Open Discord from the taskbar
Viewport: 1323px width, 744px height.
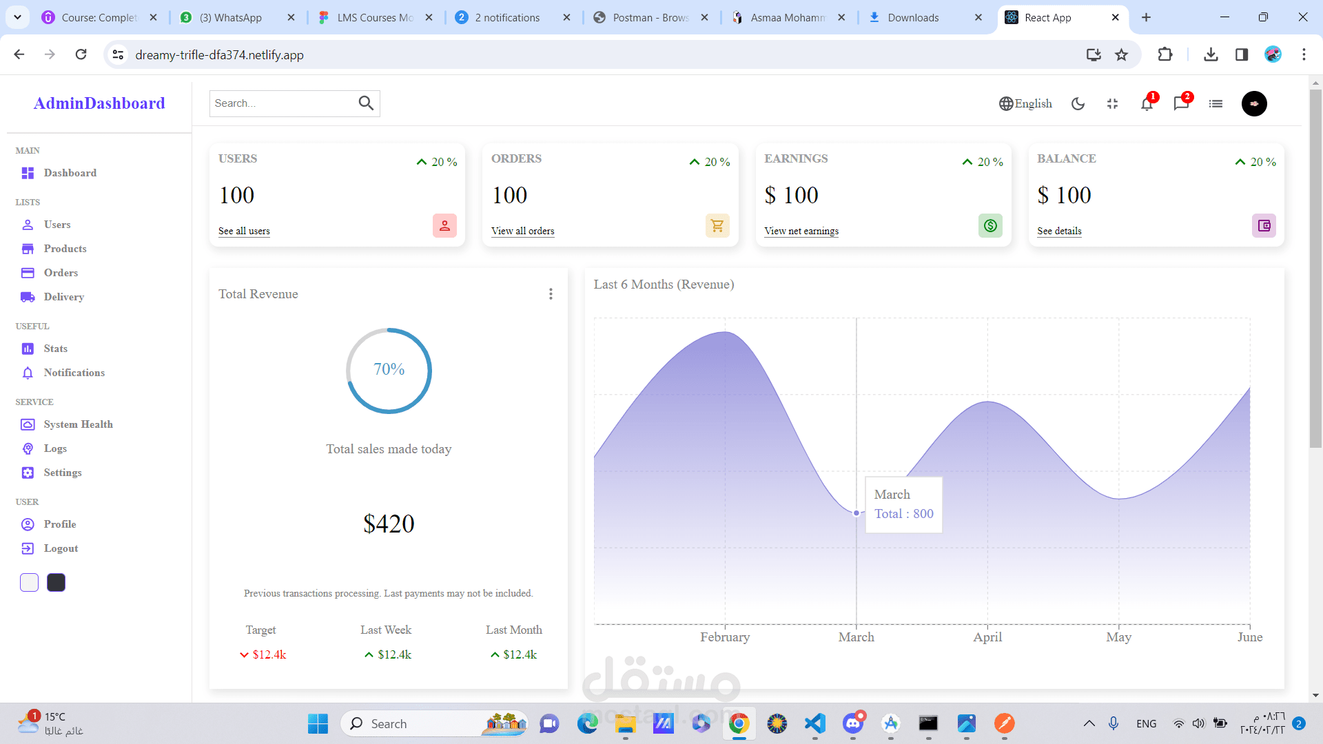pyautogui.click(x=853, y=723)
